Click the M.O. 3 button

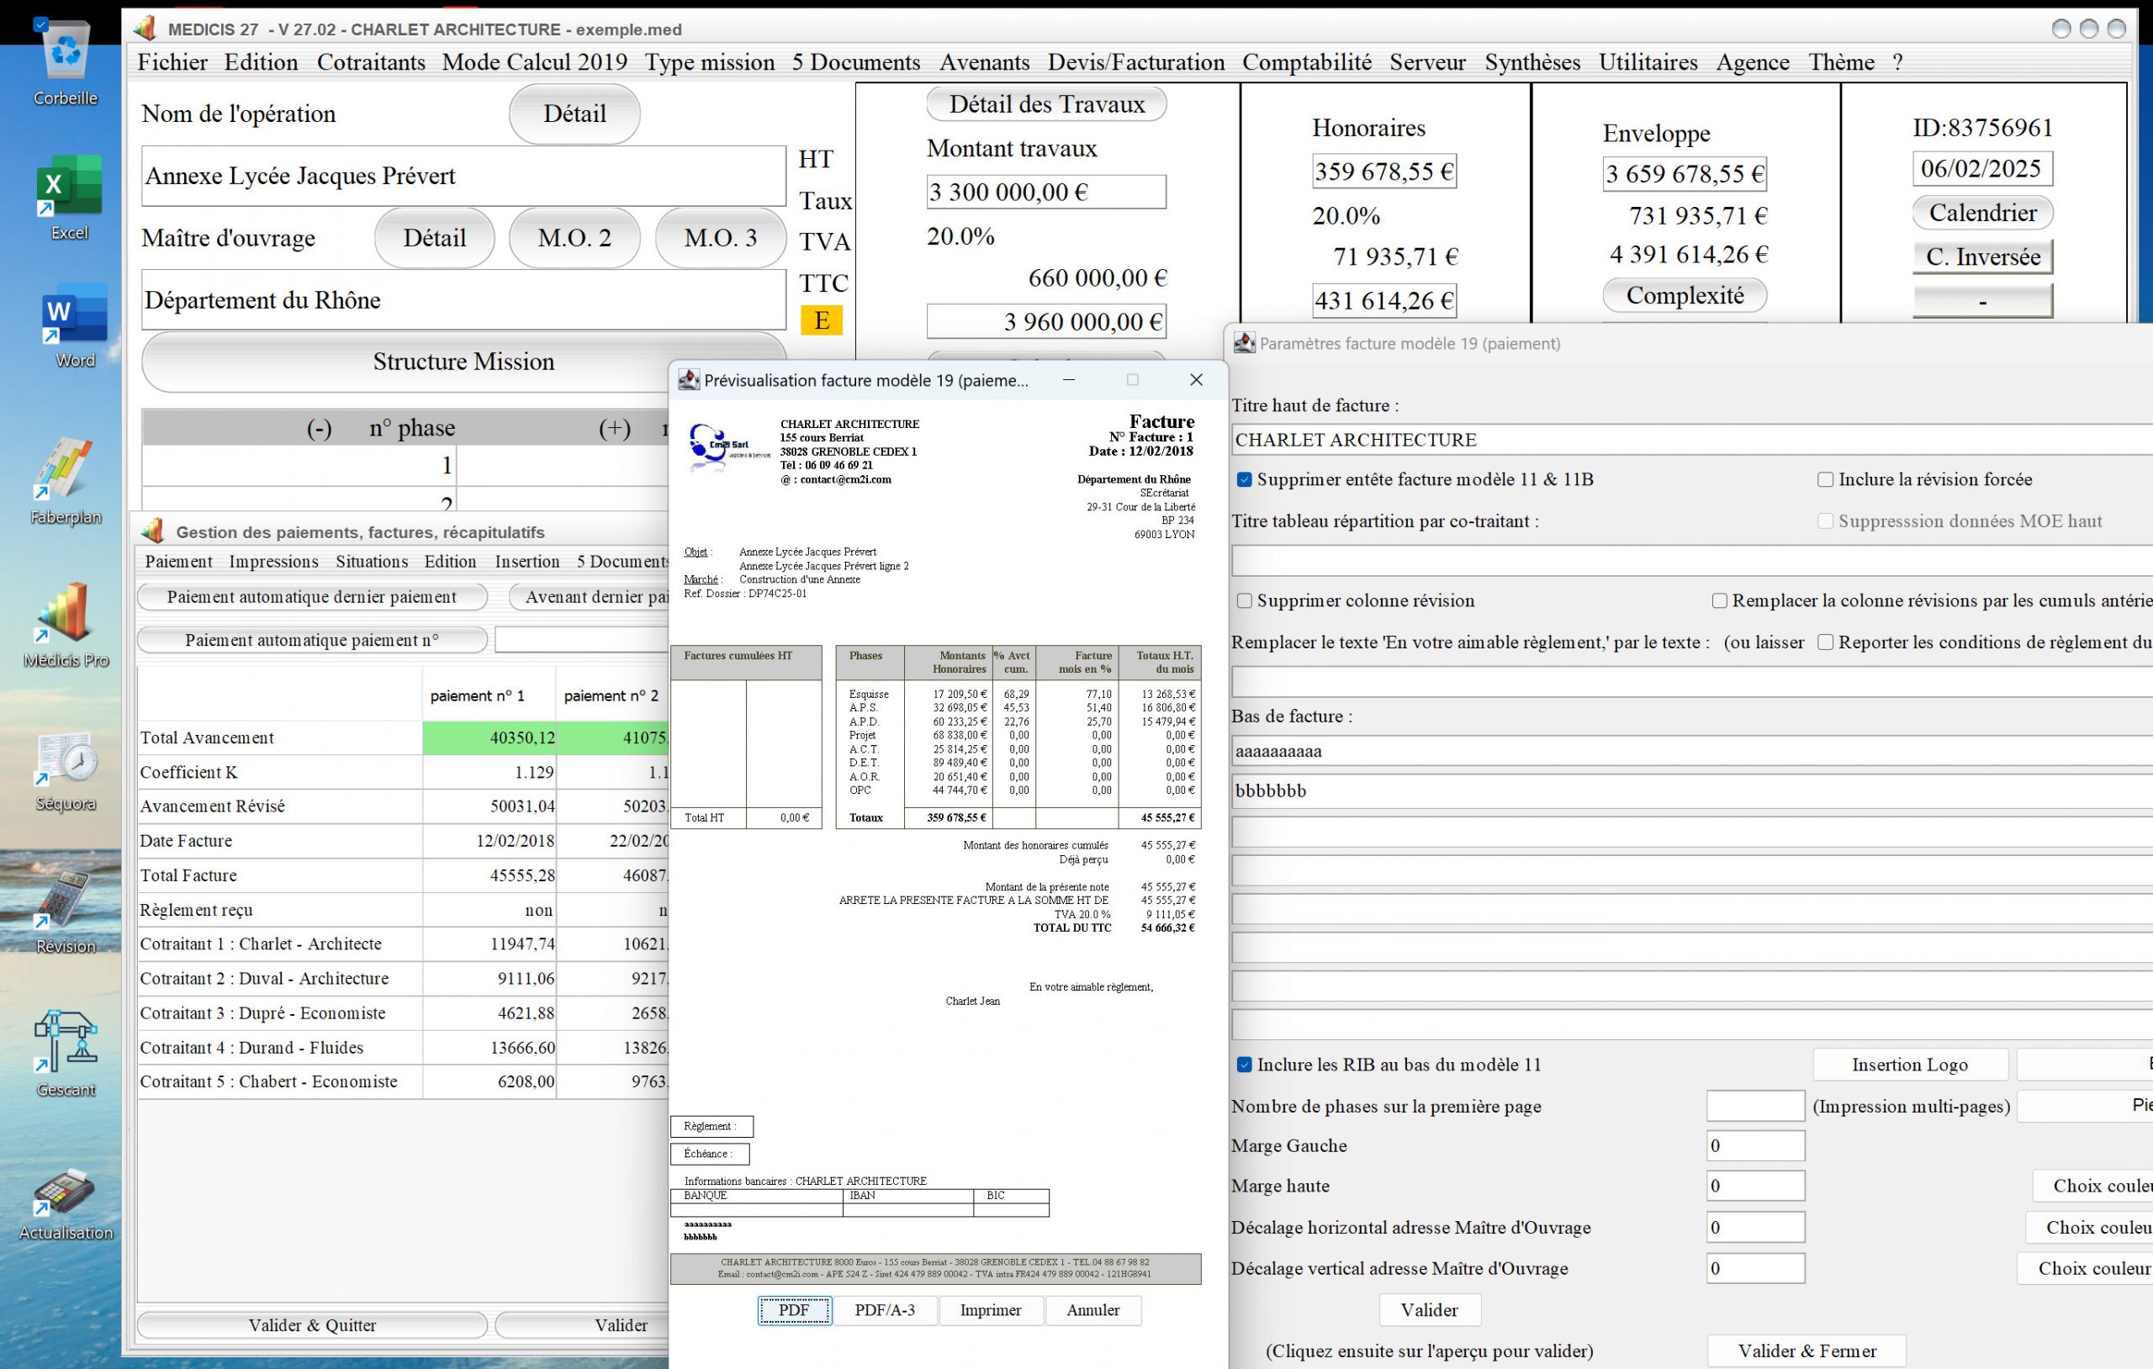[x=720, y=238]
